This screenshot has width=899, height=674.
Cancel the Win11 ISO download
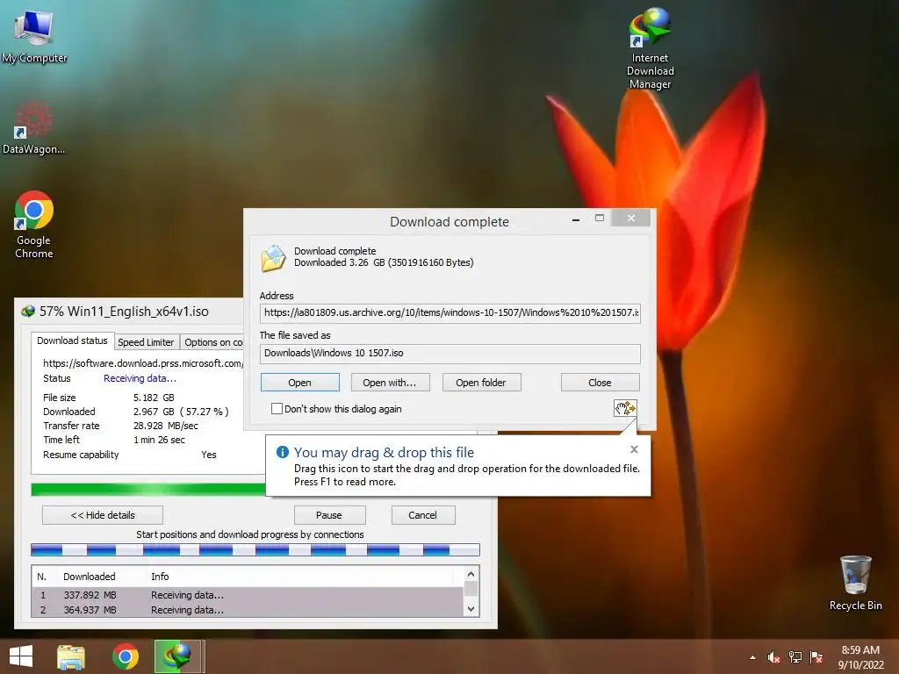coord(423,514)
